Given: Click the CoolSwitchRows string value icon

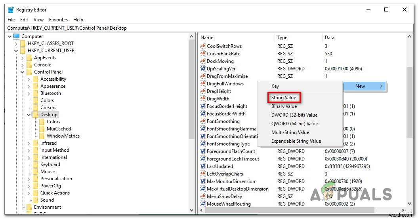Looking at the screenshot, I should pyautogui.click(x=202, y=46).
